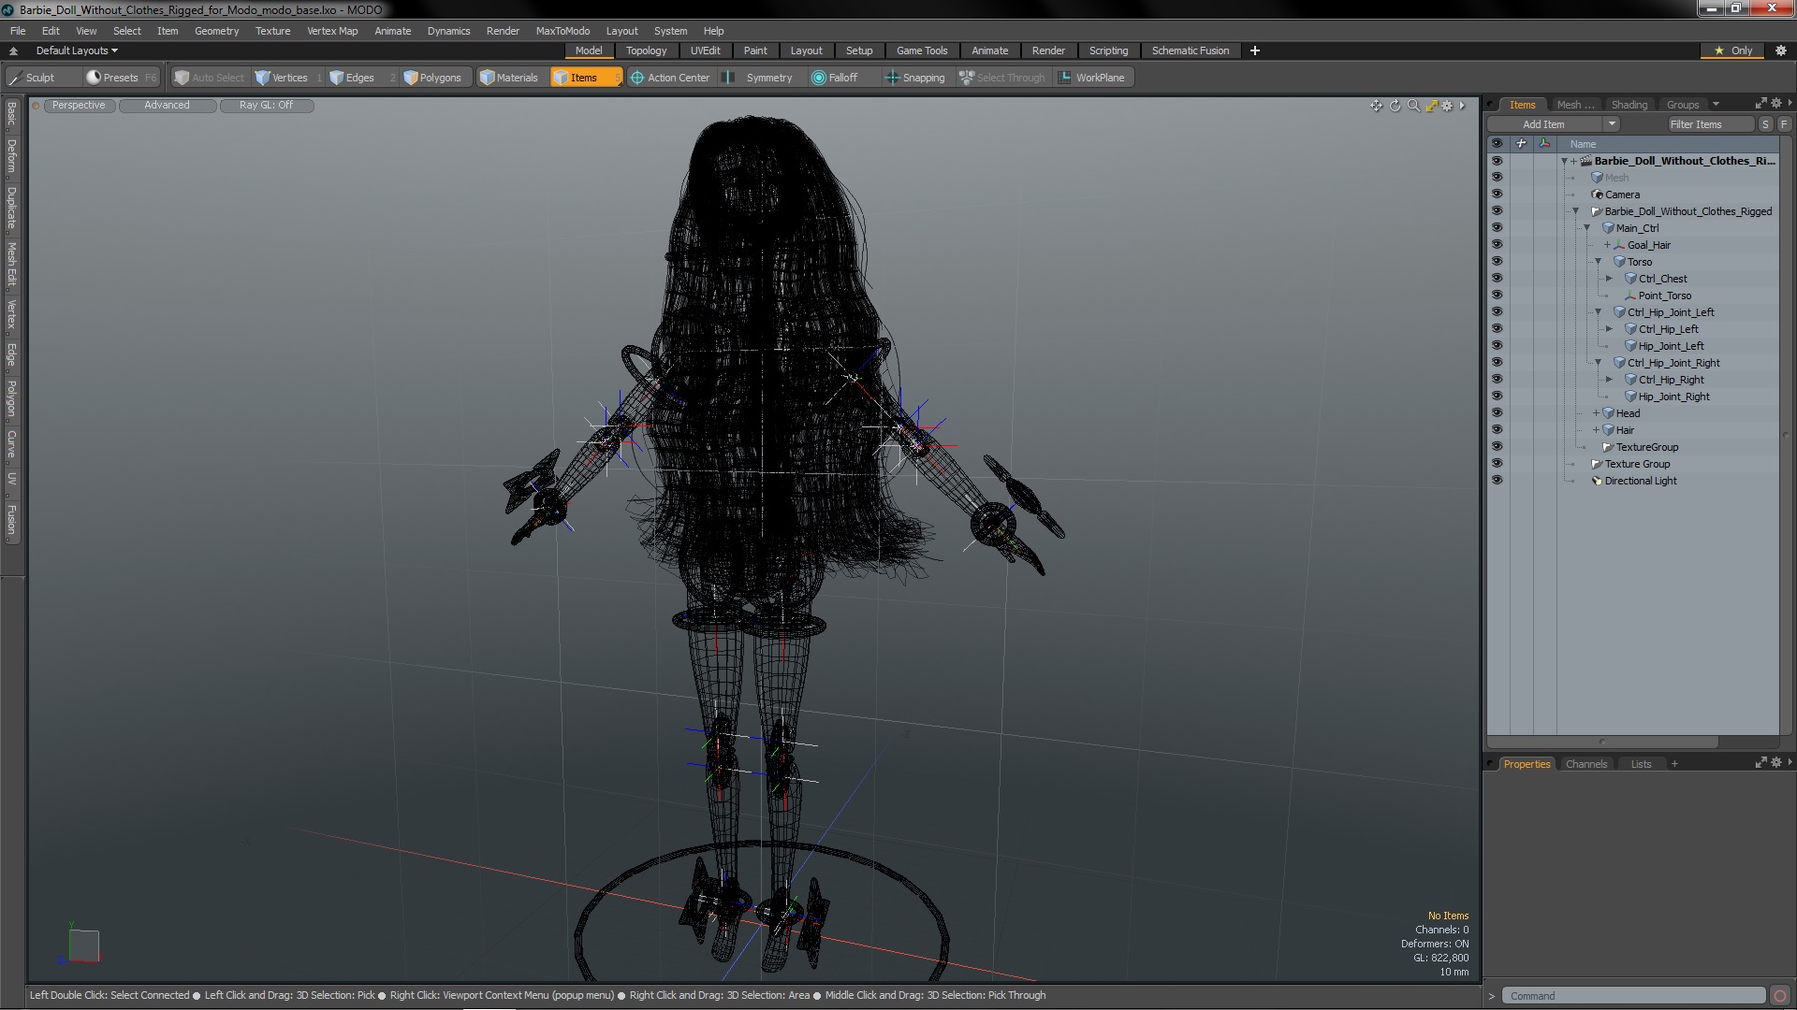
Task: Expand the Ctrl_Hip_Left node
Action: tap(1610, 329)
